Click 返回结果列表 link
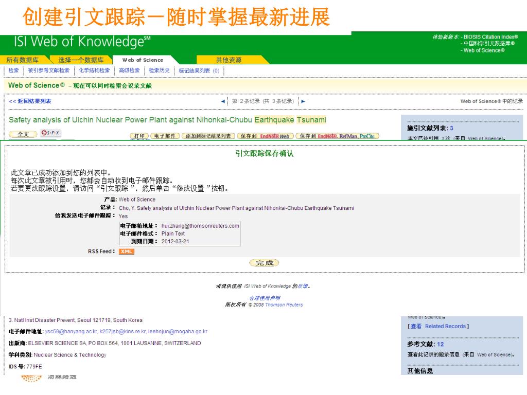527x395 pixels. [x=30, y=101]
